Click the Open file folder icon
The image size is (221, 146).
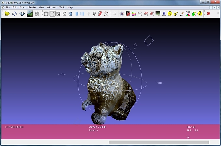(x=7, y=14)
